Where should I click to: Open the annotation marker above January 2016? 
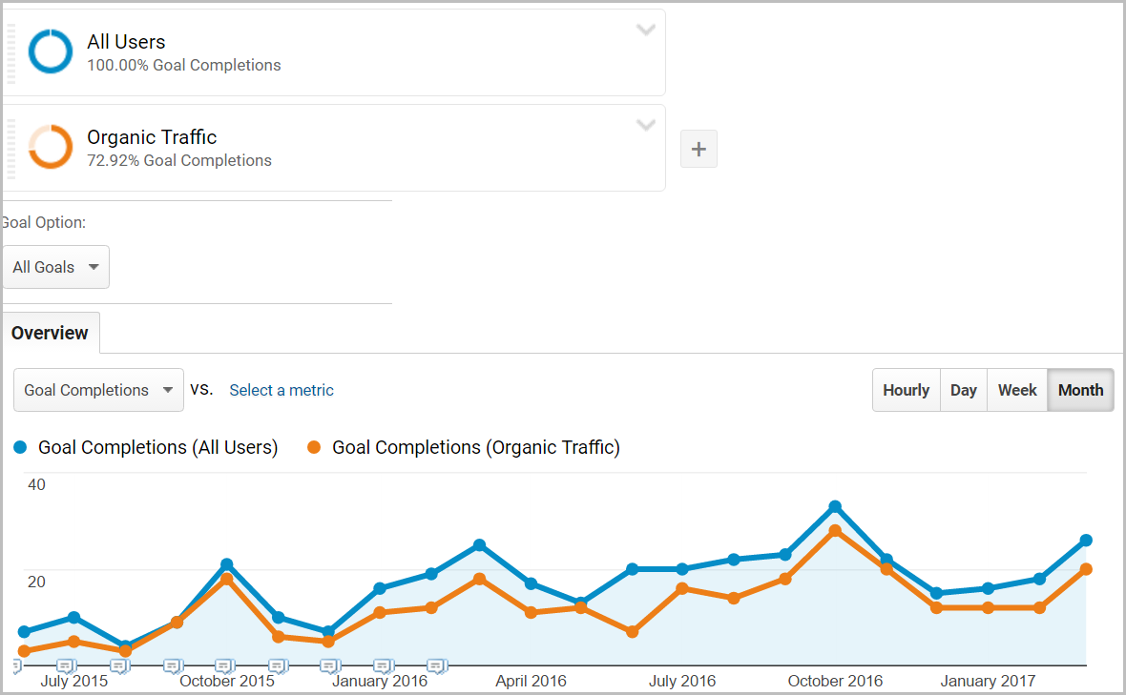[383, 665]
